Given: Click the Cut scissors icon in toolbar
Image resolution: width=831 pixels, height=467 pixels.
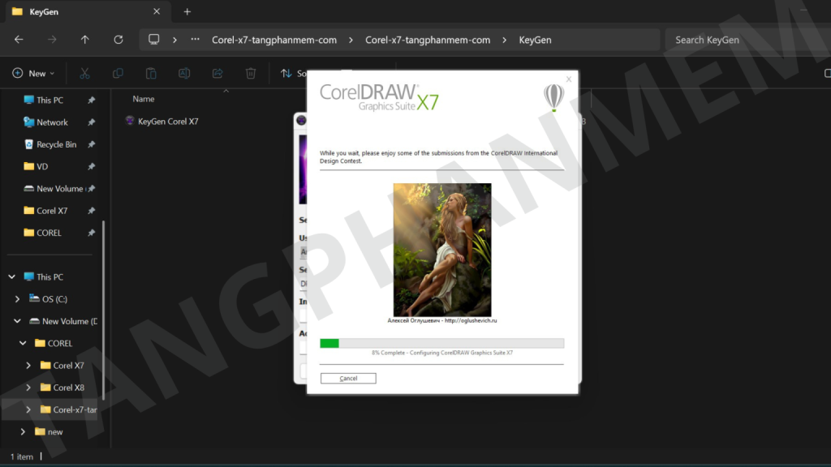Looking at the screenshot, I should [x=84, y=73].
